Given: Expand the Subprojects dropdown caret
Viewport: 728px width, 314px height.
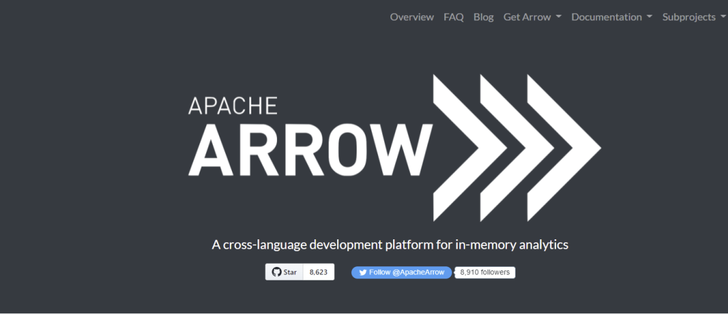Looking at the screenshot, I should tap(723, 17).
